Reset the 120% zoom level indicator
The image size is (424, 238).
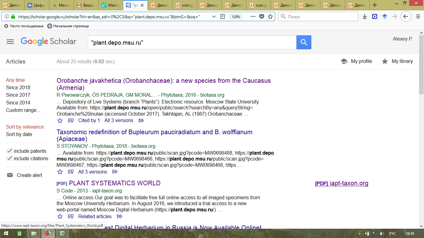coord(236,17)
